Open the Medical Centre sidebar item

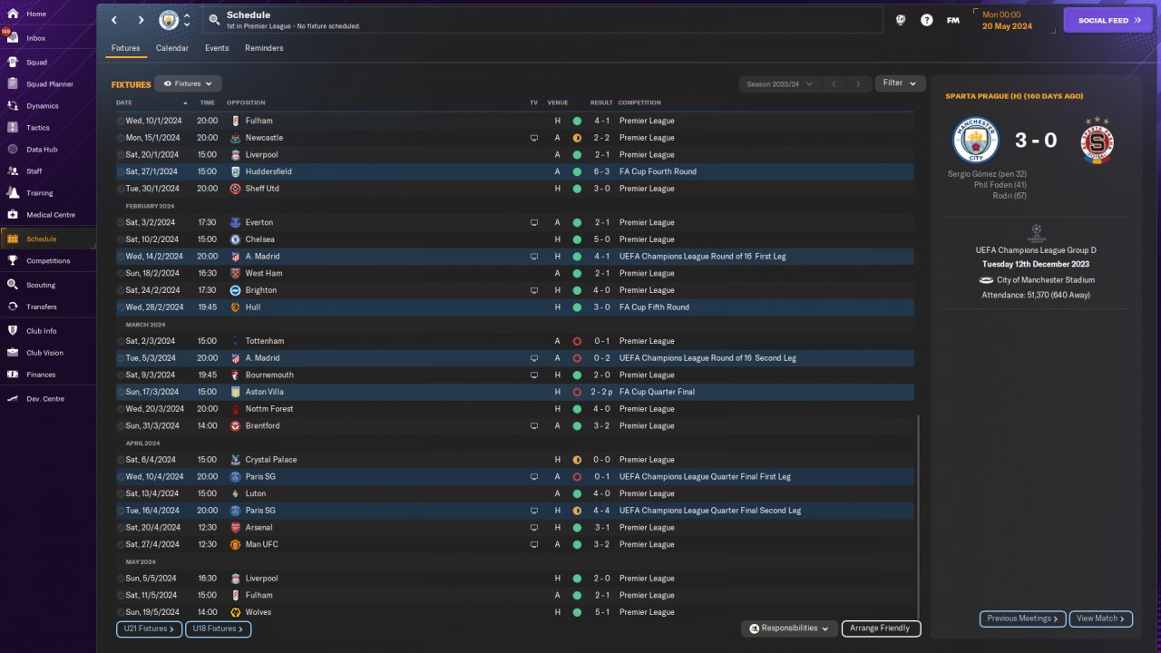point(48,215)
